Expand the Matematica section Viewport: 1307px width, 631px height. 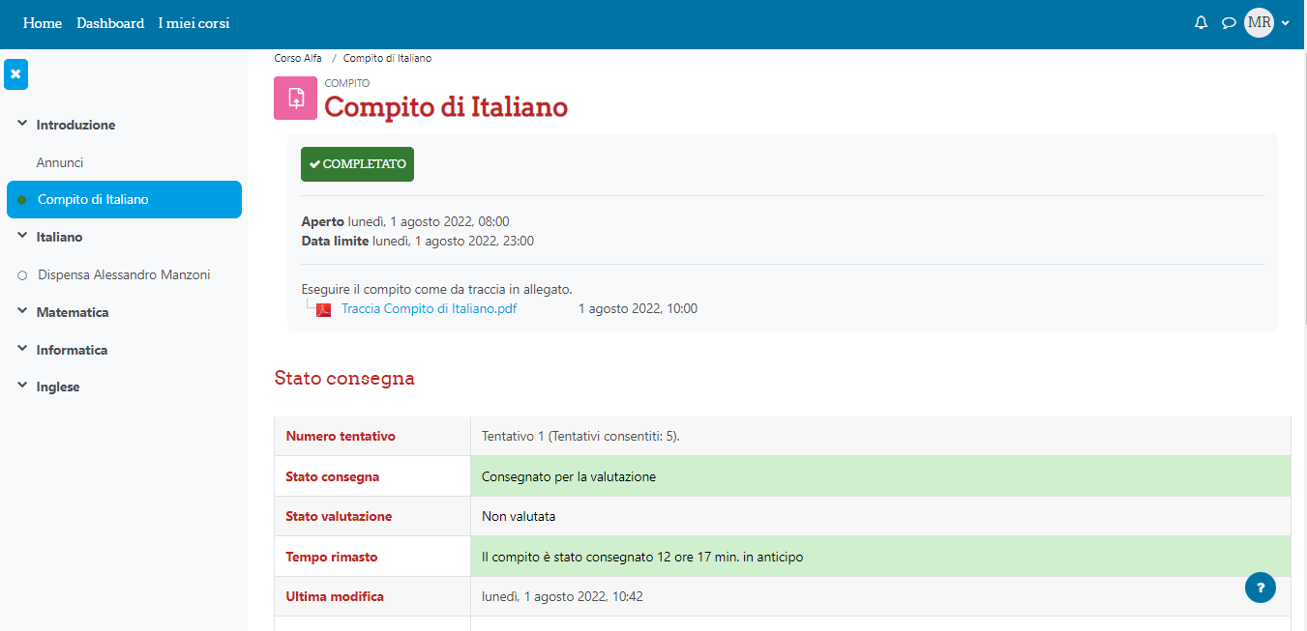point(22,312)
